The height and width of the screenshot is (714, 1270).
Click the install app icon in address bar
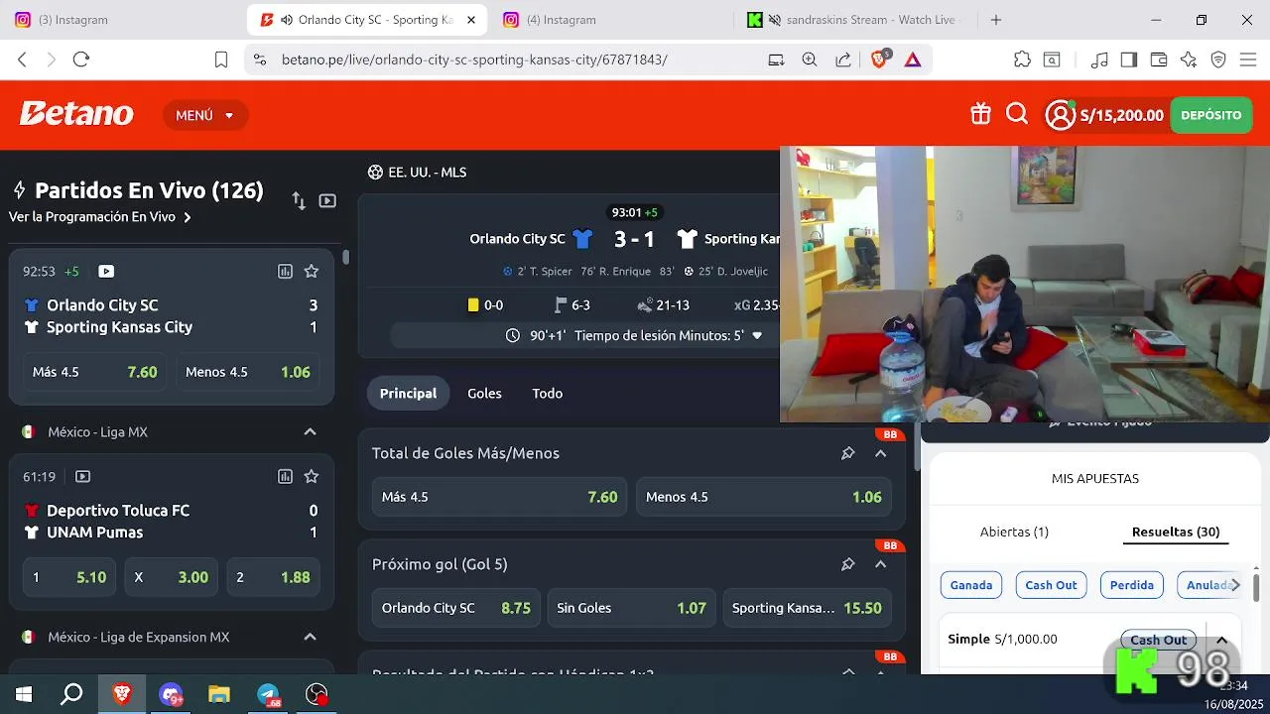coord(776,59)
